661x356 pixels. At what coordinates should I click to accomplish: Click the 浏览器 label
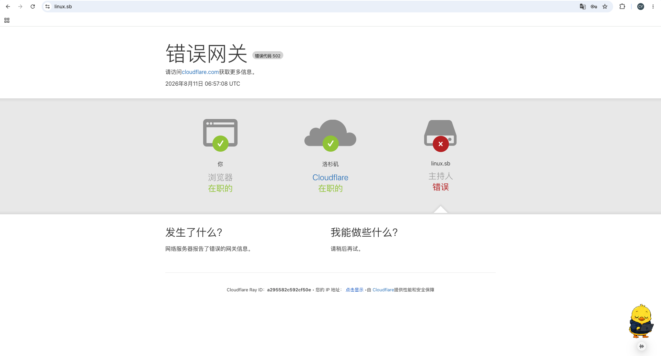point(220,177)
